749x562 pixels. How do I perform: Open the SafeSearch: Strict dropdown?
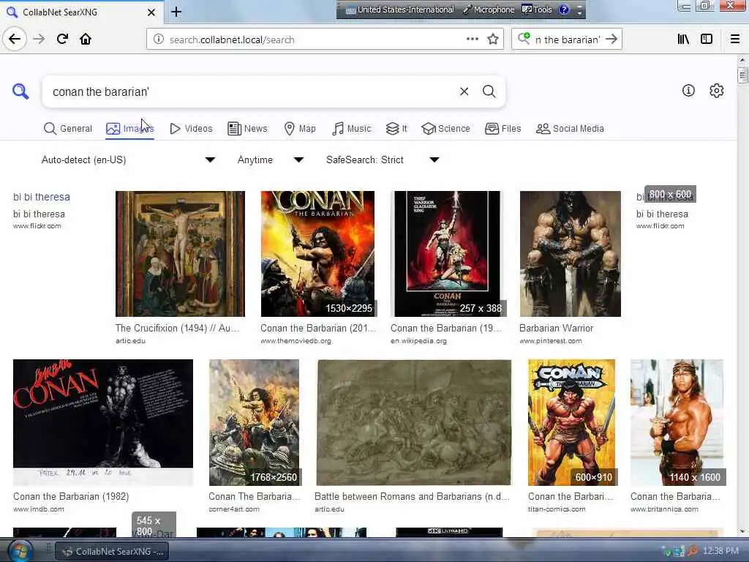pos(383,160)
